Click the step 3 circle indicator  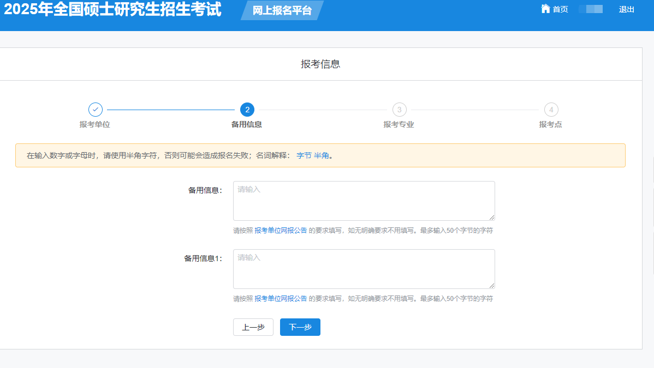pyautogui.click(x=399, y=110)
